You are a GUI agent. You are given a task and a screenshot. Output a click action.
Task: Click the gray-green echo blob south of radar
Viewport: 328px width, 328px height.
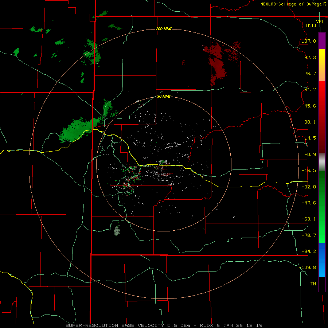(x=117, y=231)
